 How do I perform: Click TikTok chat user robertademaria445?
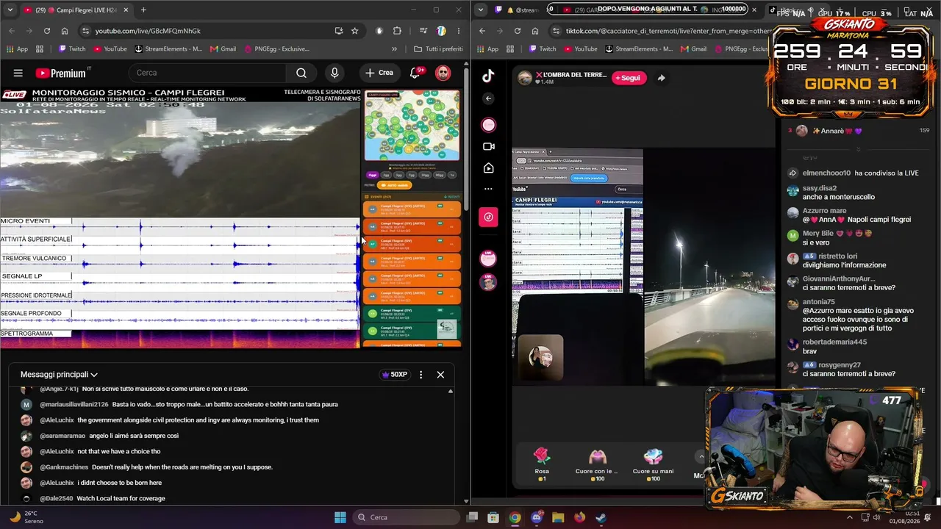pyautogui.click(x=834, y=342)
